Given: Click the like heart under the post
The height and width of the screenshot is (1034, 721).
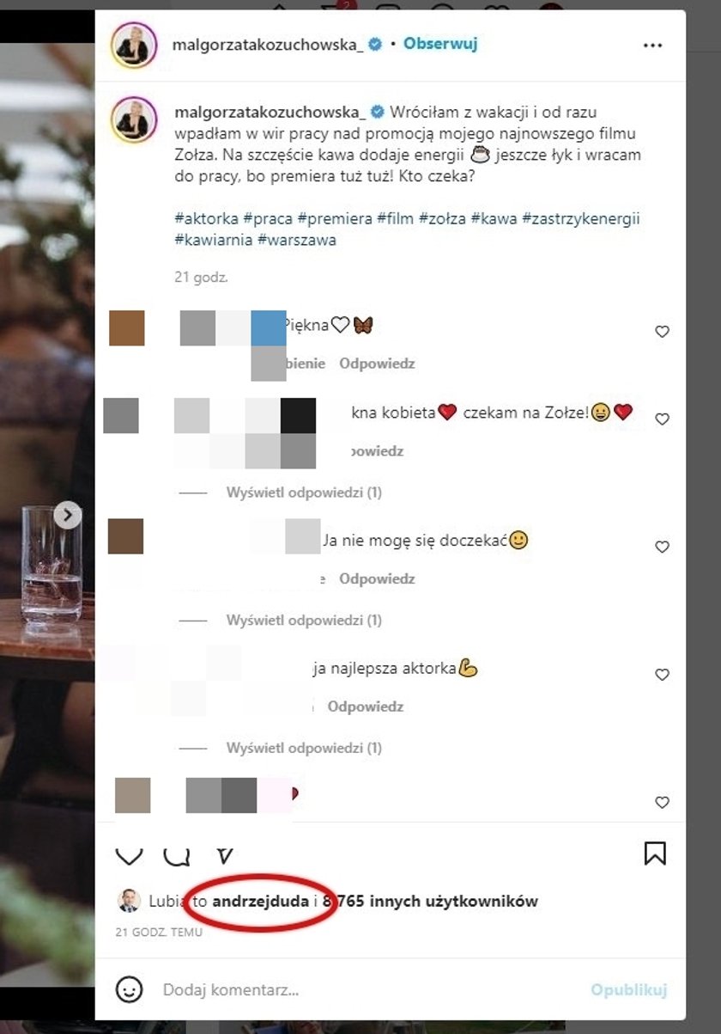Looking at the screenshot, I should [x=129, y=854].
